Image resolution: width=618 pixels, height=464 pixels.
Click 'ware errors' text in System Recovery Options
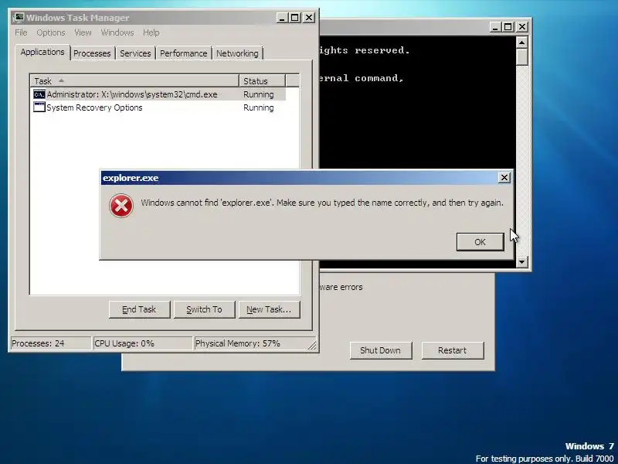tap(341, 287)
